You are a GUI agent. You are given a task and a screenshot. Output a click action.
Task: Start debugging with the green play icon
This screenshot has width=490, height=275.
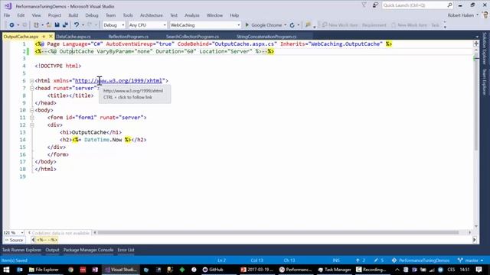[x=247, y=25]
